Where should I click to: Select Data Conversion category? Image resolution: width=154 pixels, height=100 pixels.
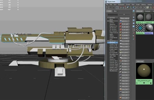113,69
